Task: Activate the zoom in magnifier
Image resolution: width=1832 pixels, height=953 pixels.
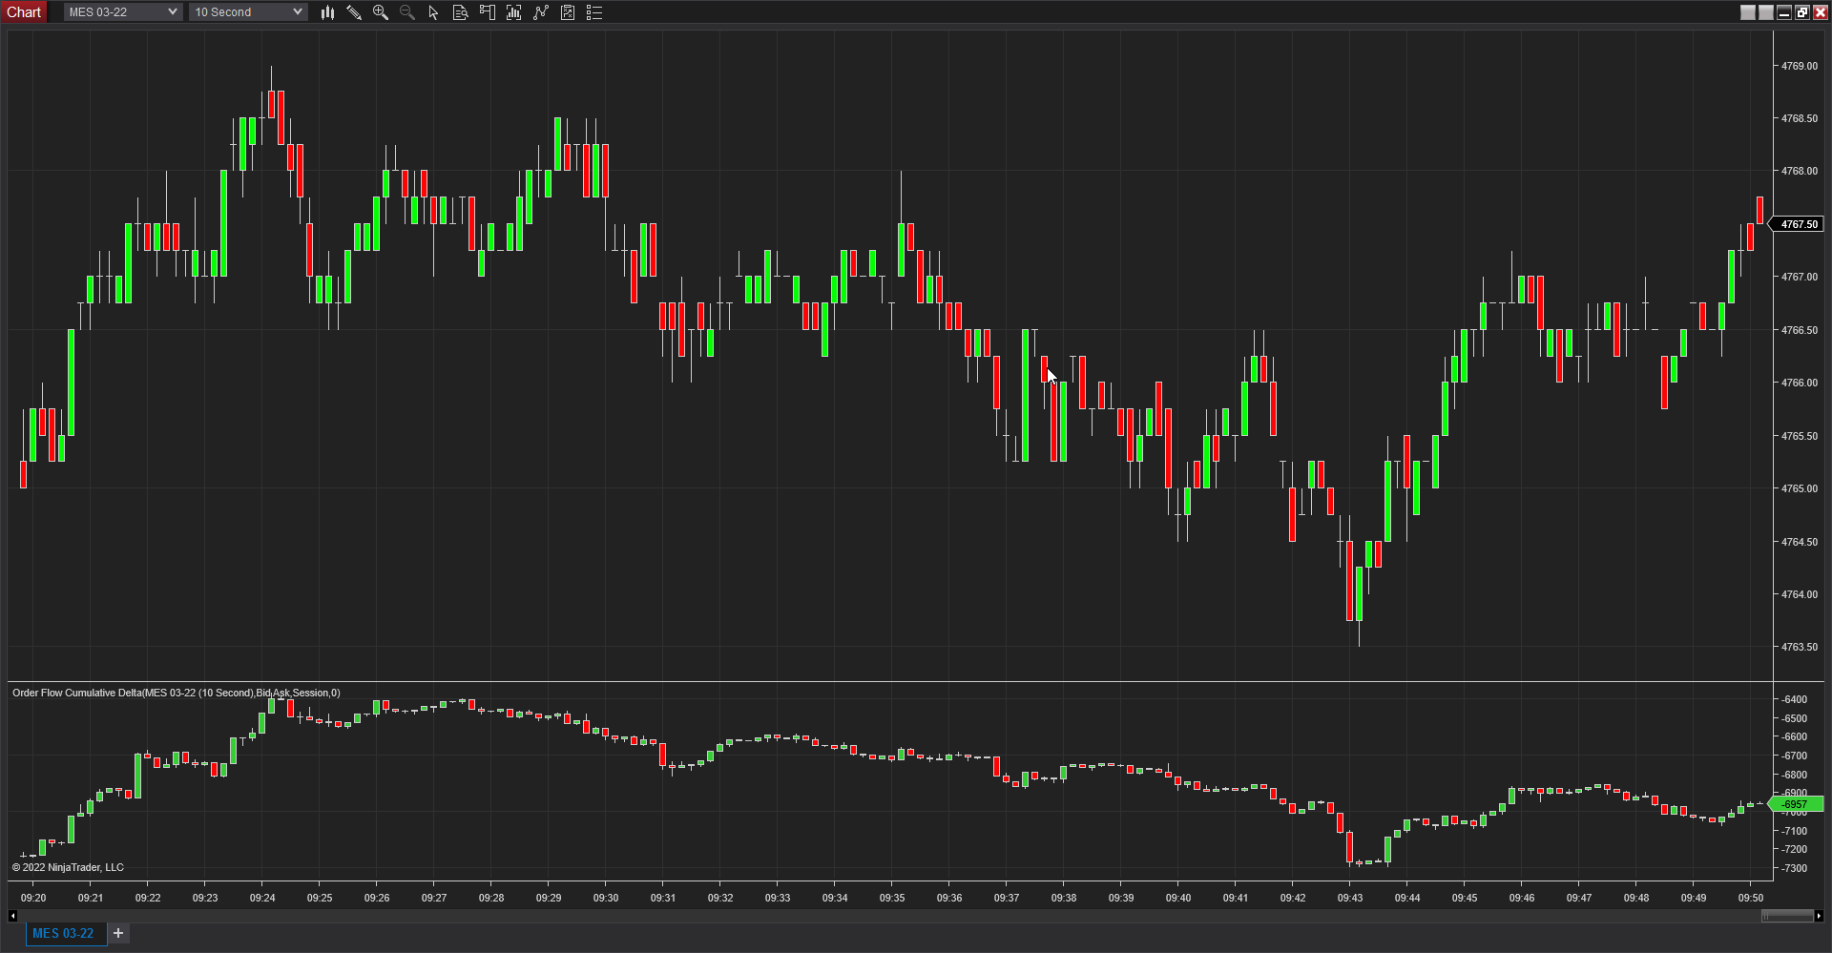Action: pyautogui.click(x=381, y=12)
